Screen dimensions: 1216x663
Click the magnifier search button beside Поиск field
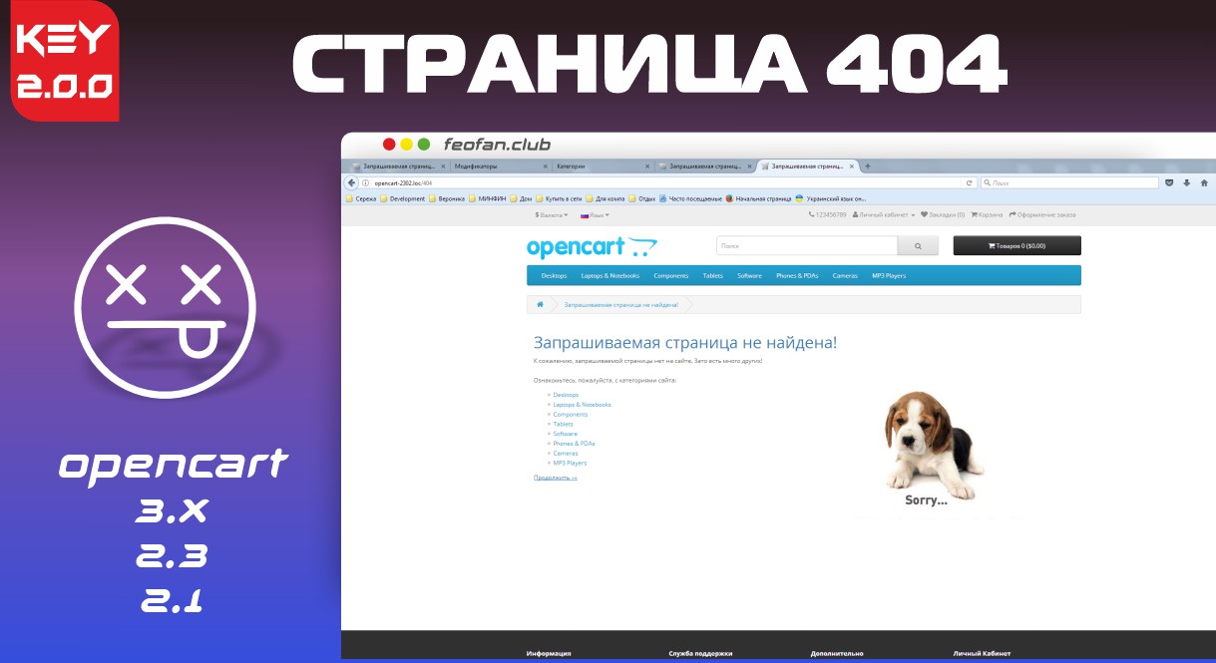pyautogui.click(x=919, y=245)
